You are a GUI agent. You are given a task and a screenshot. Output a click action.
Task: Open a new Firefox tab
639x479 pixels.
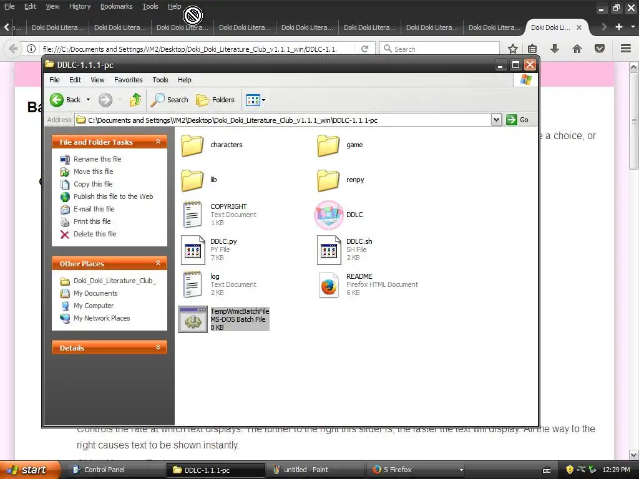pos(619,27)
